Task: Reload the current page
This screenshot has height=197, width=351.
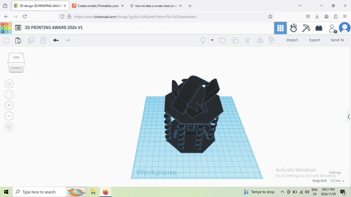Action: pyautogui.click(x=25, y=17)
